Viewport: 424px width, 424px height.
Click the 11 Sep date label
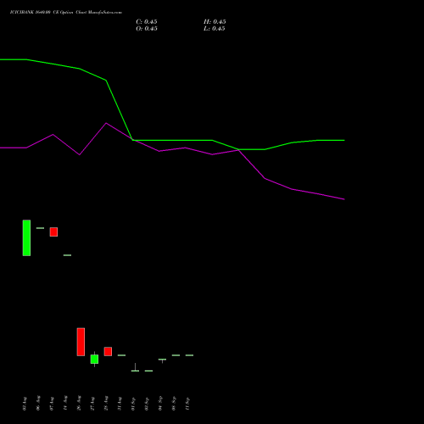coord(187,404)
